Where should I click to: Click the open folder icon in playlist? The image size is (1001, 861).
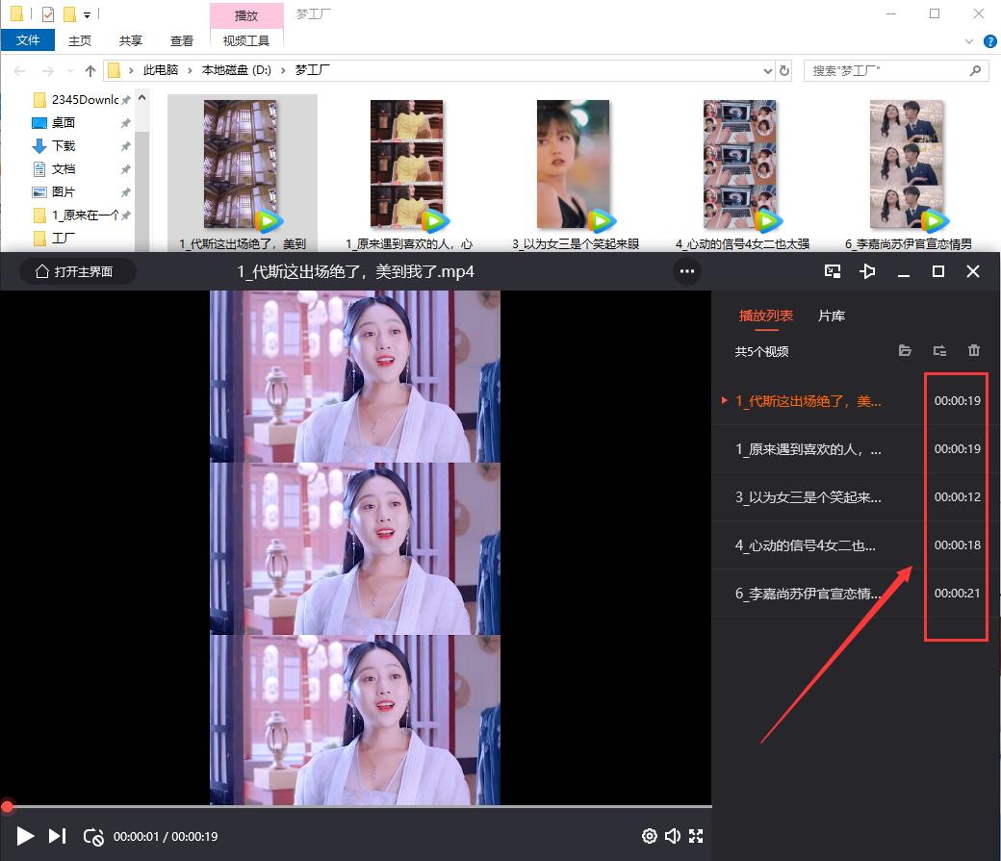pyautogui.click(x=905, y=351)
